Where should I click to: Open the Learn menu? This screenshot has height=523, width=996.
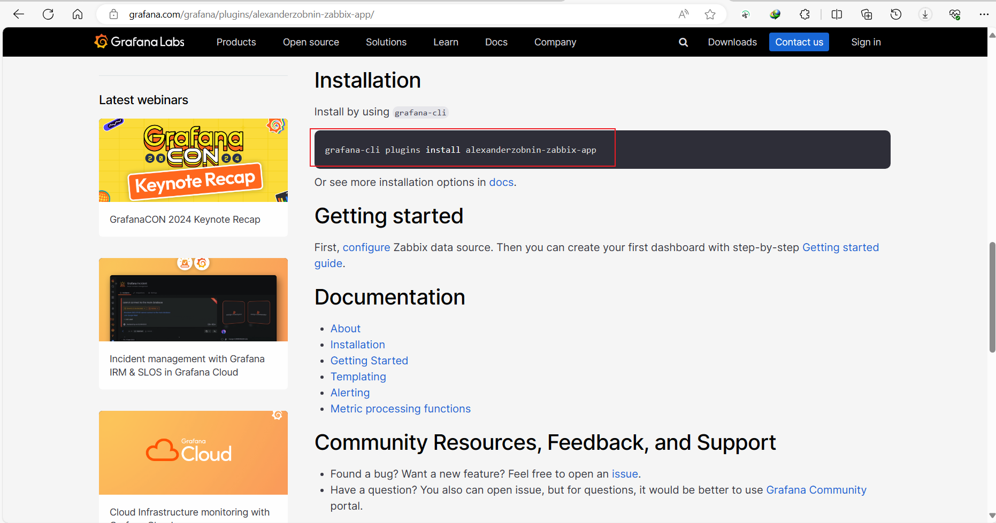446,42
